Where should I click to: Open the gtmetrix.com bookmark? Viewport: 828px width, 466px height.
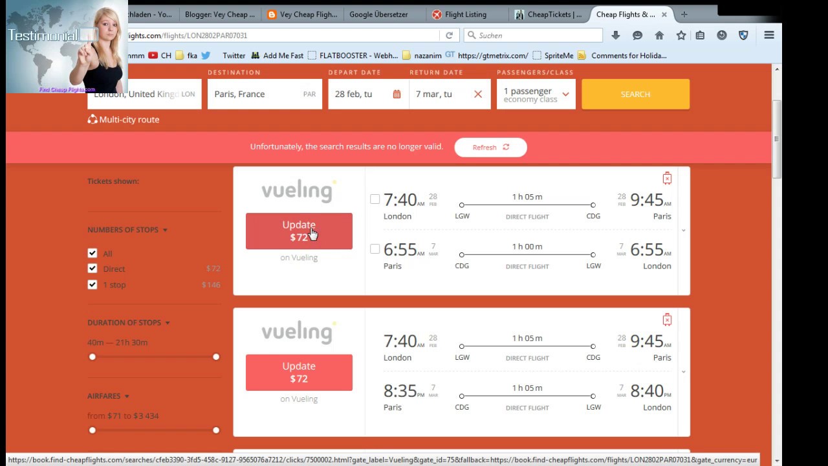(486, 56)
